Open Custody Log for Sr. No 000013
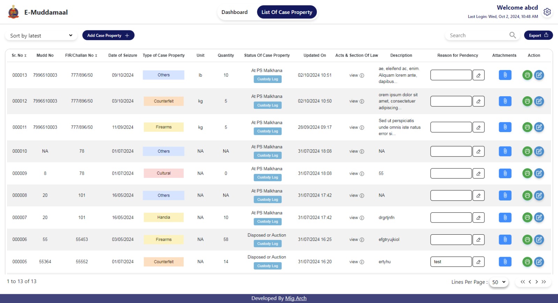 coord(267,79)
